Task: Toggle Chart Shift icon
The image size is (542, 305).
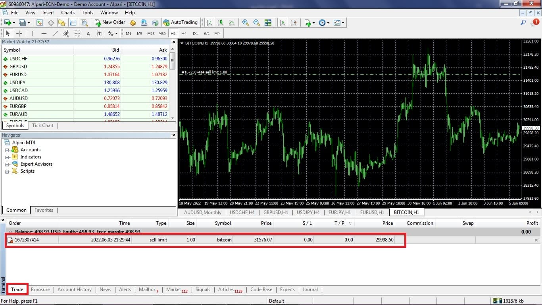Action: pyautogui.click(x=294, y=23)
